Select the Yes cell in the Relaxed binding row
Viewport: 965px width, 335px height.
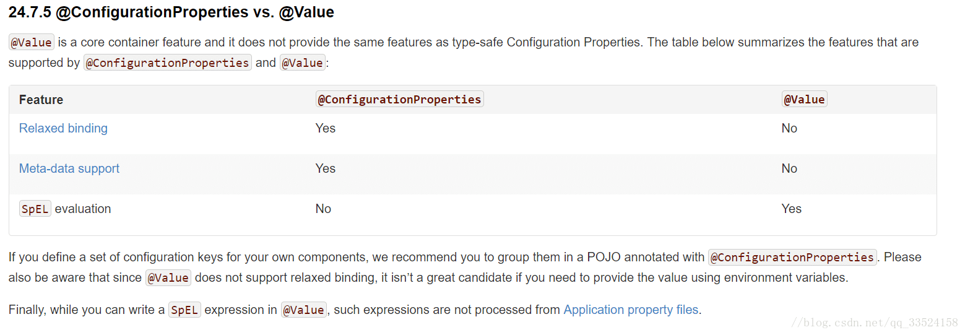pos(326,128)
